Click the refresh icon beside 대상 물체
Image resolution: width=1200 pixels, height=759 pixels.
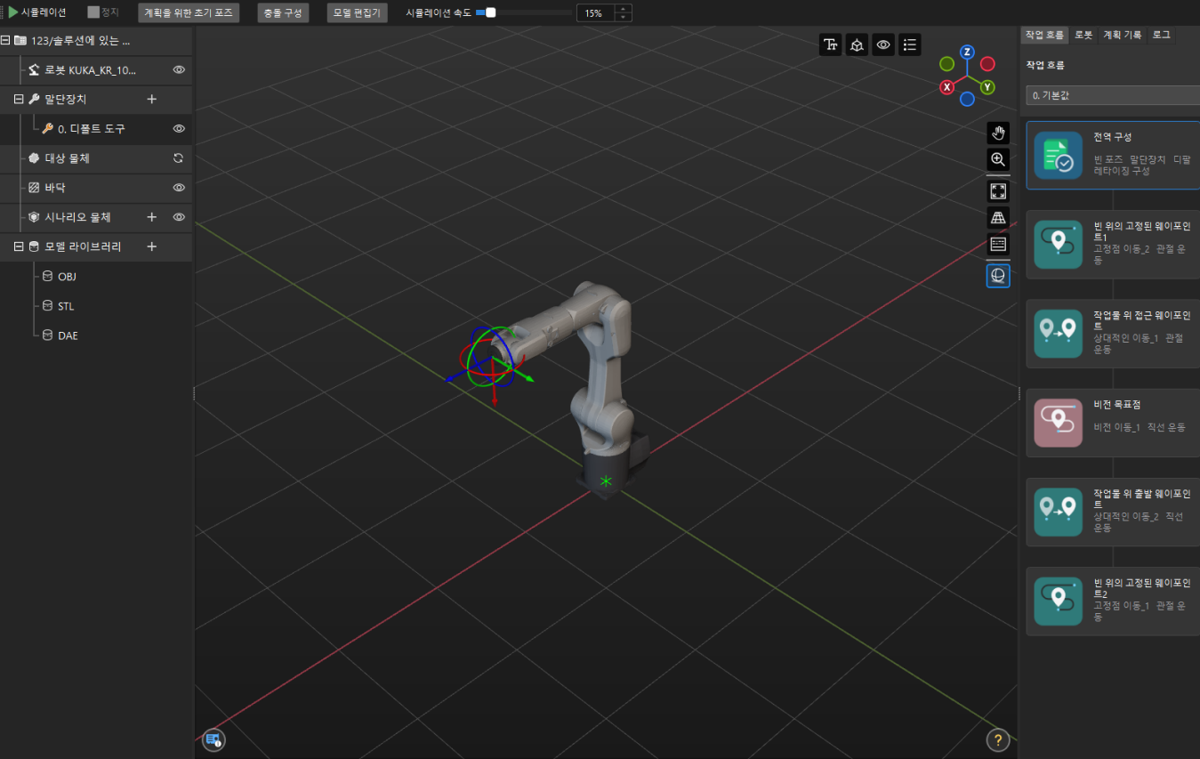(179, 158)
